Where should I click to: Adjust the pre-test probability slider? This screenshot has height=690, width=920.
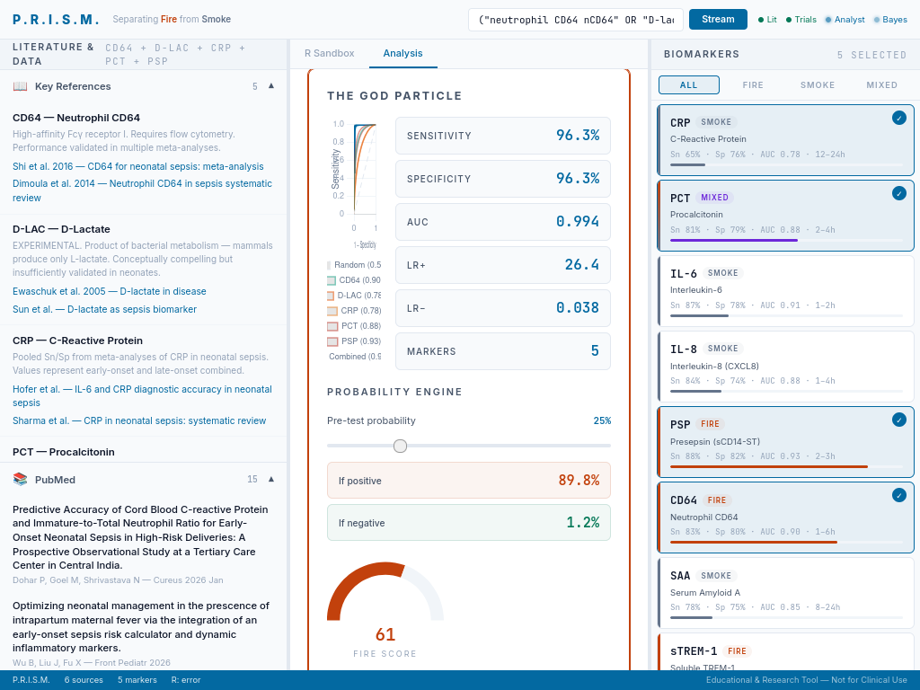pos(400,446)
